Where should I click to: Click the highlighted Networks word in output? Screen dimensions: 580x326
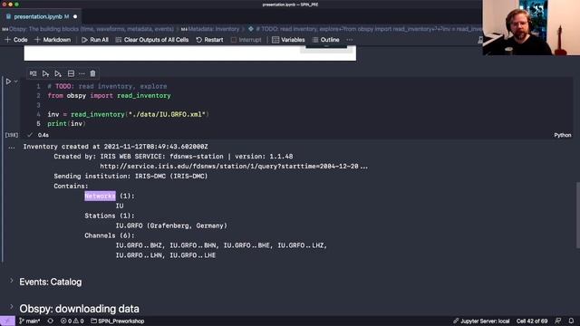100,196
